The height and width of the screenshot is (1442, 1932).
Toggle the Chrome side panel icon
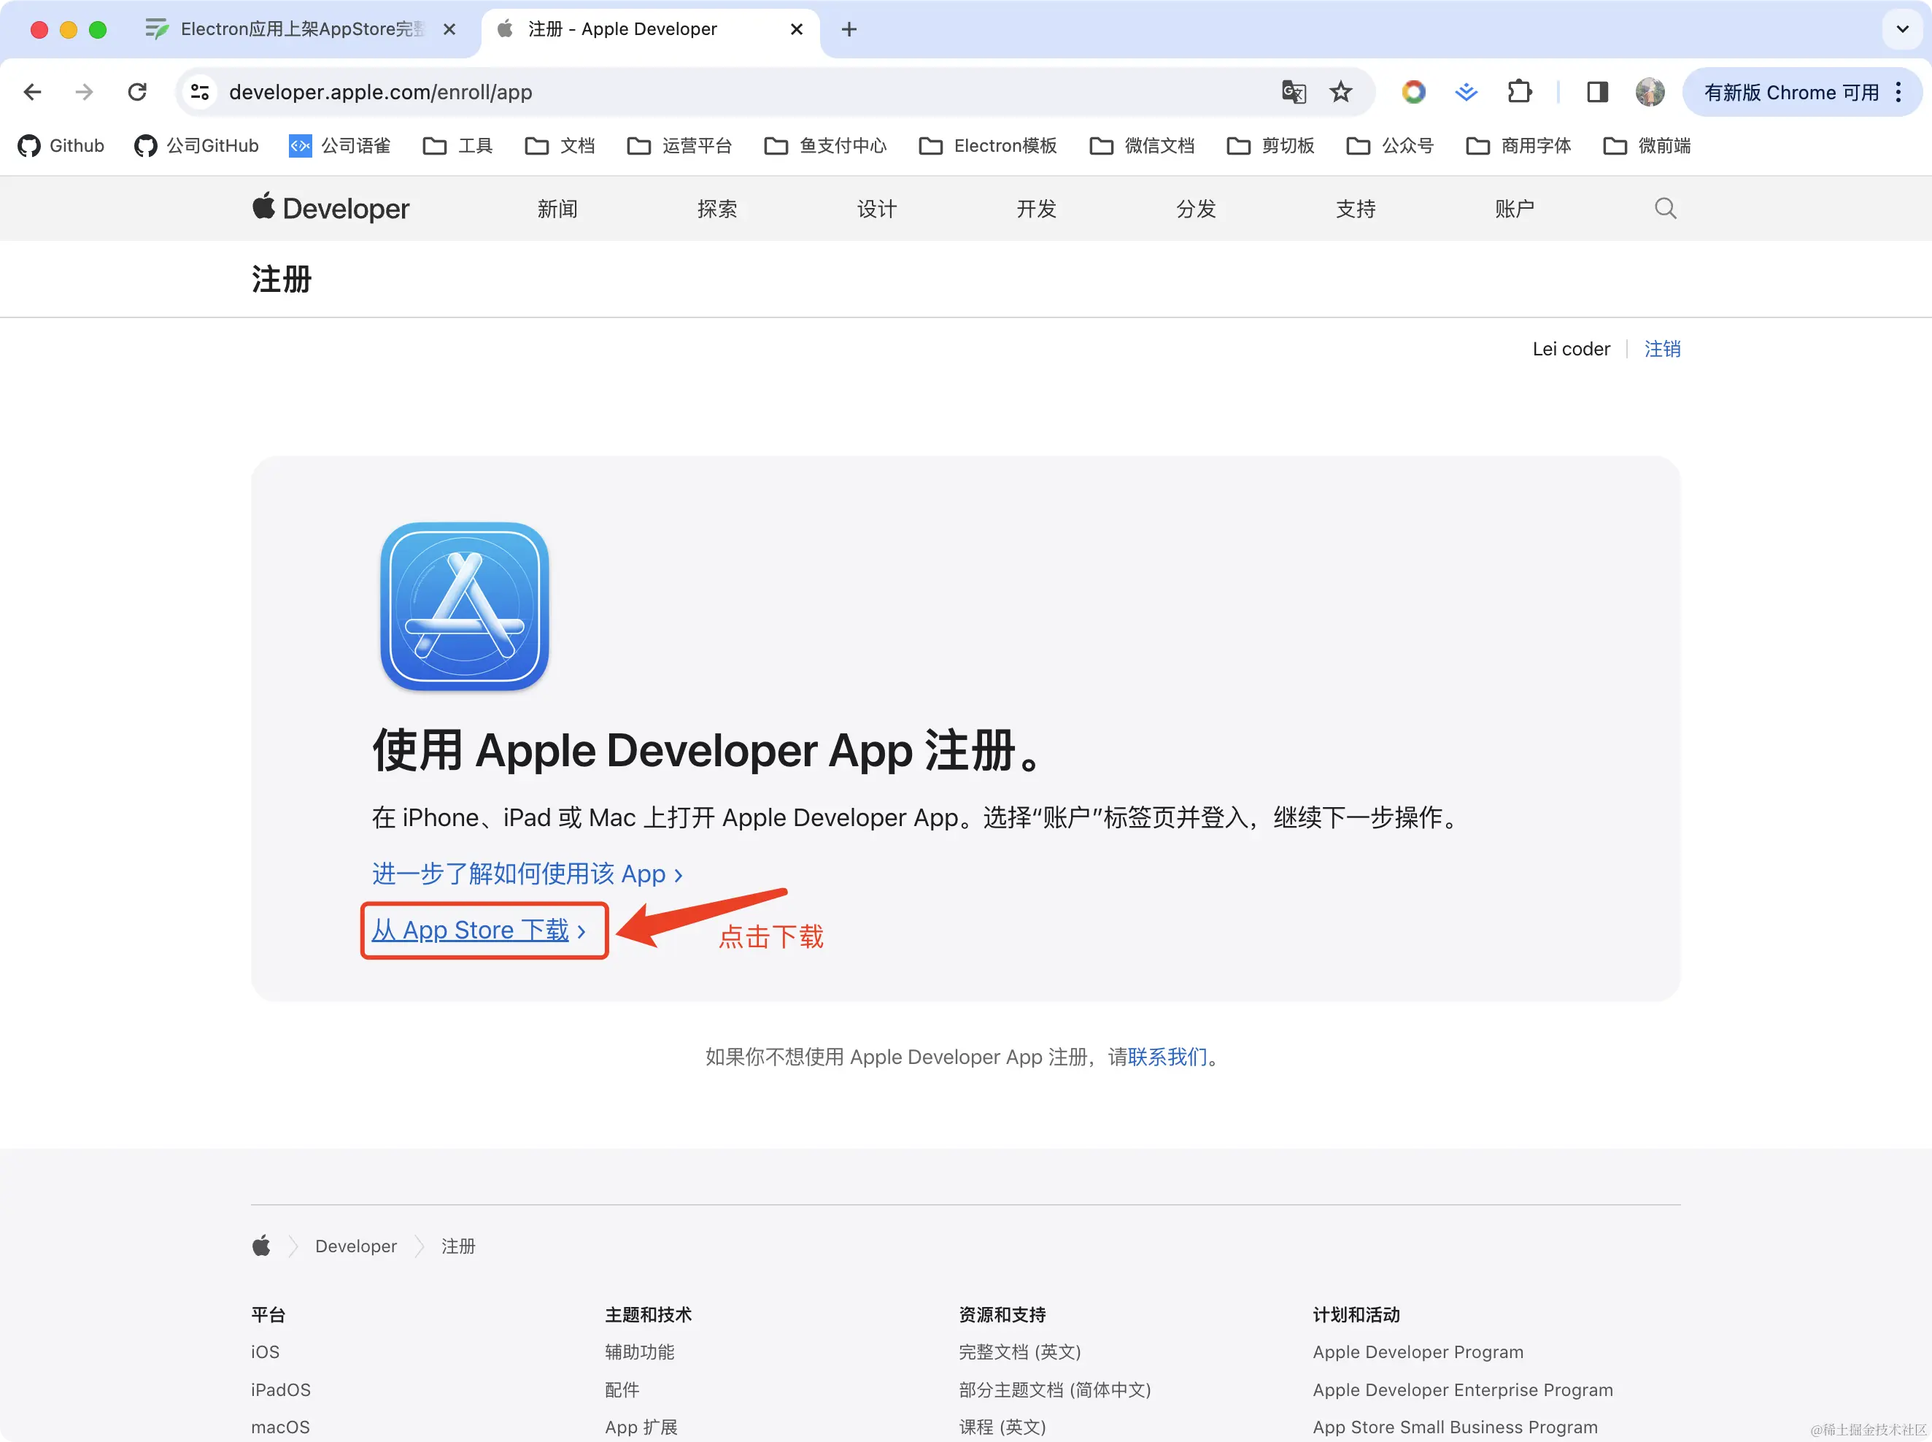(1597, 92)
